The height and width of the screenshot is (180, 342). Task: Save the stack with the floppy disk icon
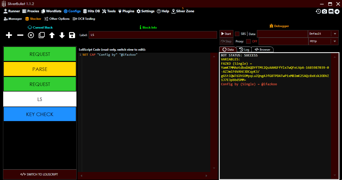(x=72, y=35)
